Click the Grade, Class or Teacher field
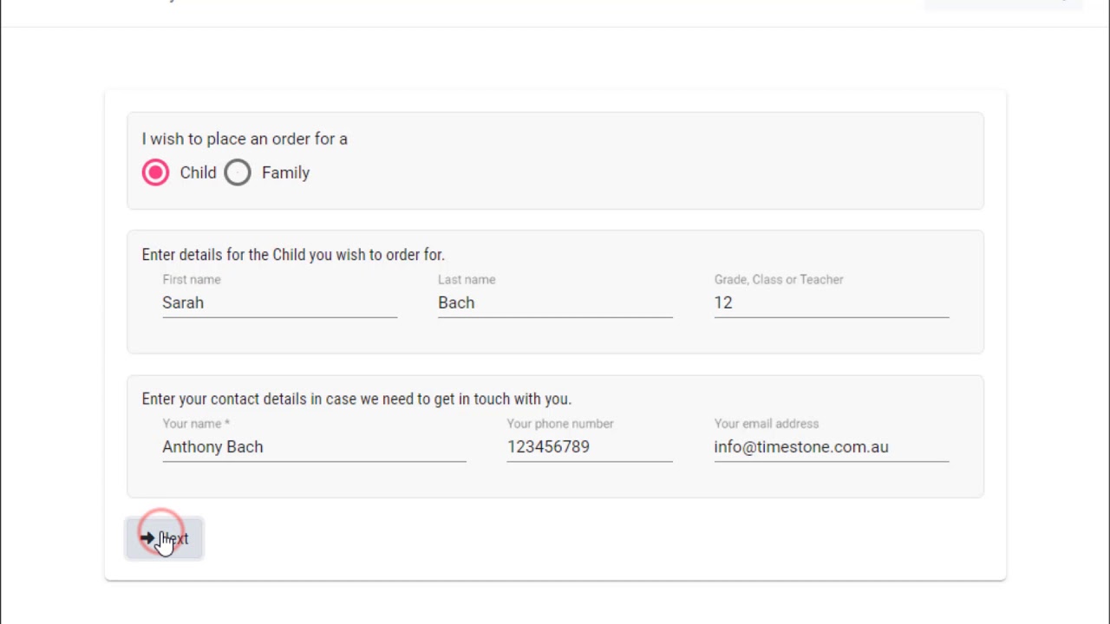Image resolution: width=1110 pixels, height=624 pixels. (x=832, y=302)
